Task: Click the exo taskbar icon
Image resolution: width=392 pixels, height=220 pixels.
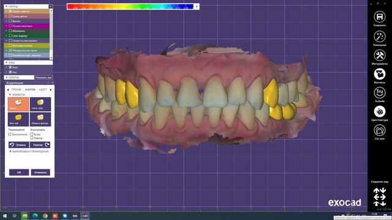Action: [x=75, y=216]
